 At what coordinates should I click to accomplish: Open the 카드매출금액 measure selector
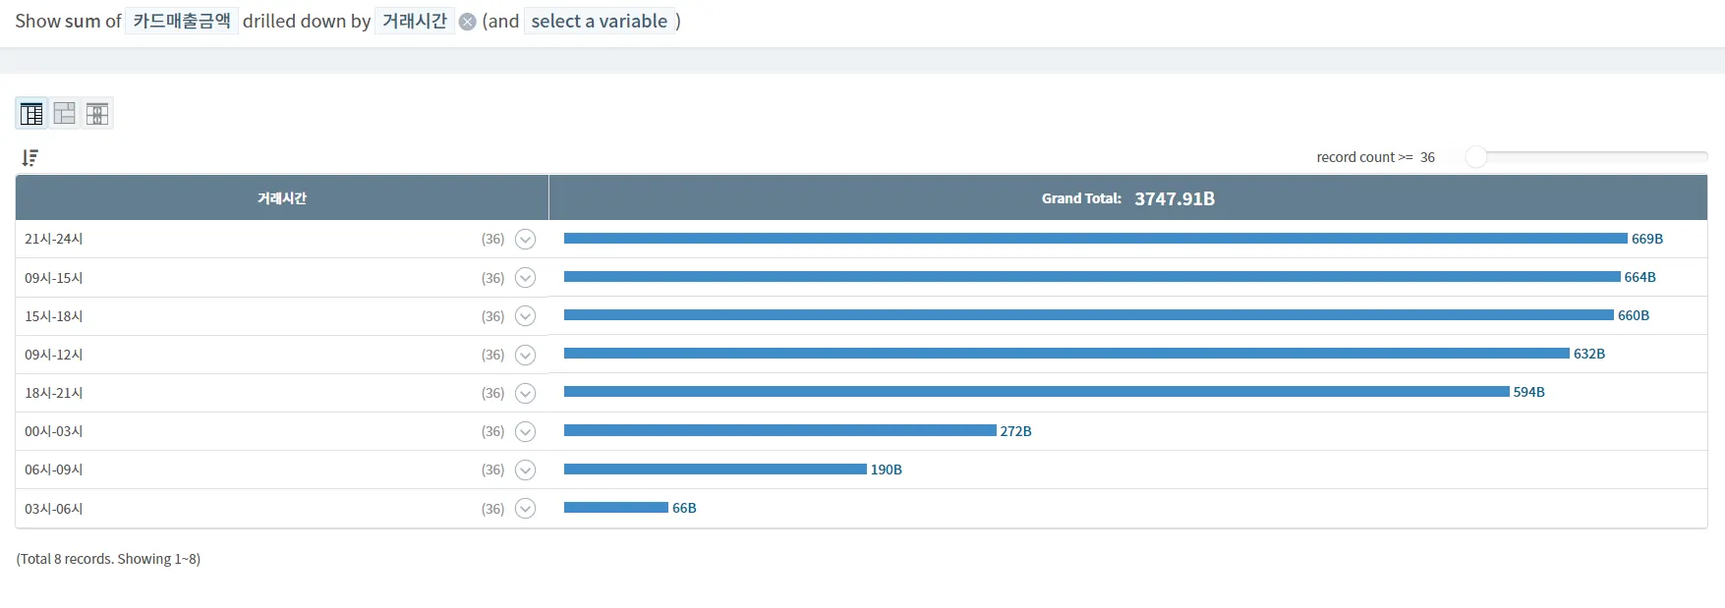(182, 21)
